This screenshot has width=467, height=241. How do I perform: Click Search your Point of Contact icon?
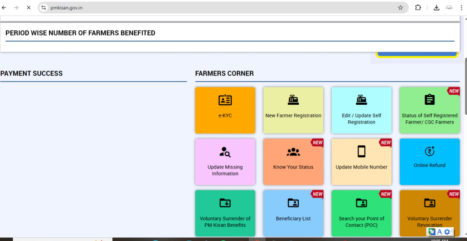click(361, 203)
